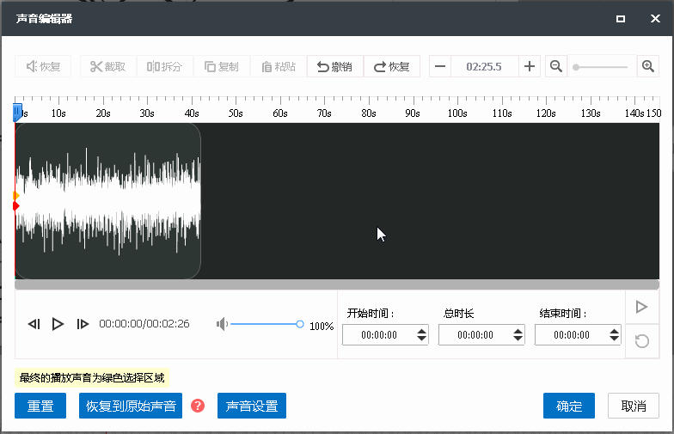Screen dimensions: 674x434
Task: Click the red marker at waveform left edge
Action: click(x=16, y=206)
